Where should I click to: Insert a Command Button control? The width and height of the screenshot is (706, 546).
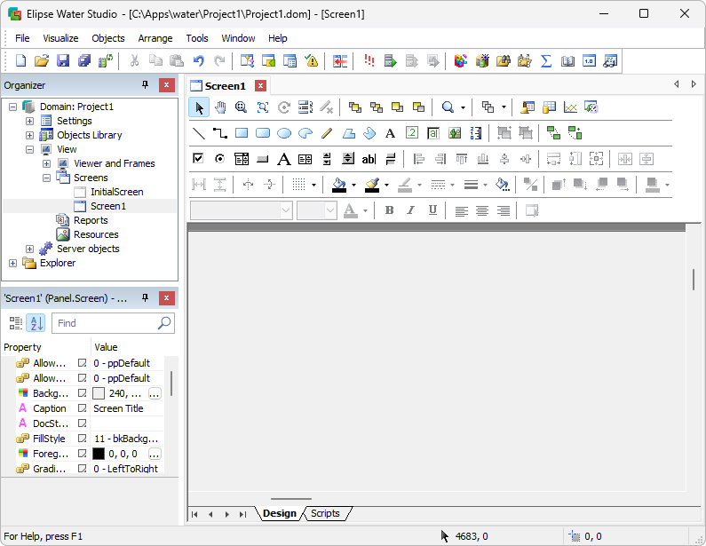pyautogui.click(x=263, y=159)
